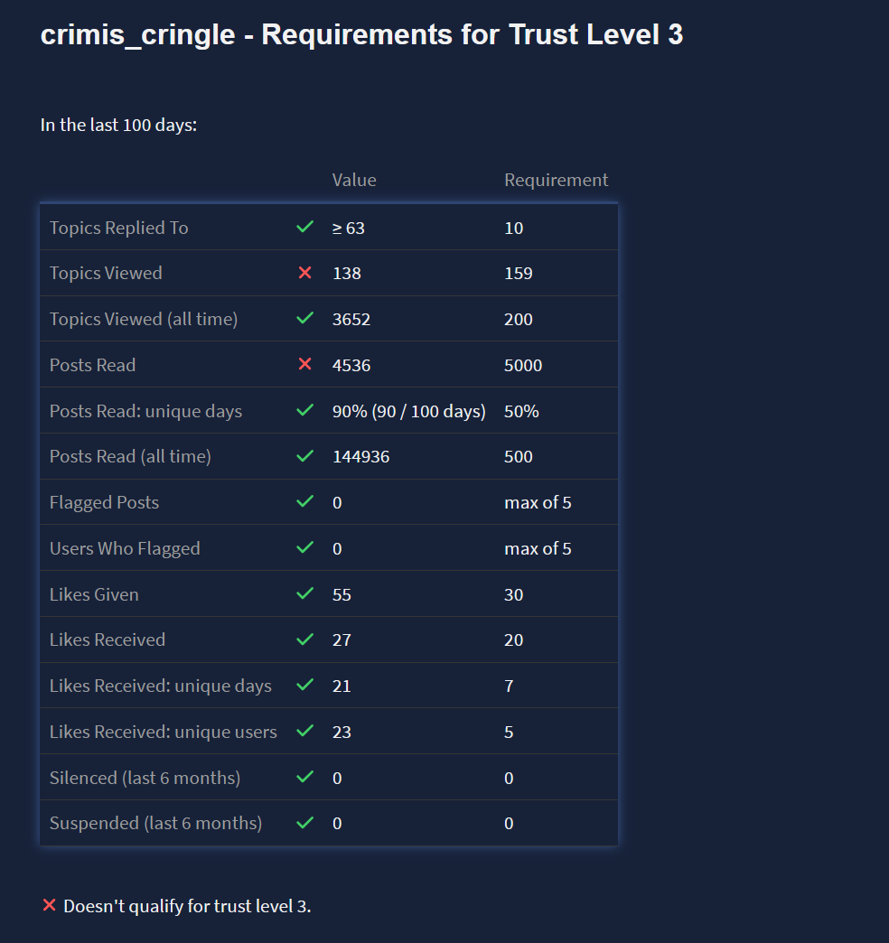Click checkmark for Likes Received: unique users
Image resolution: width=889 pixels, height=943 pixels.
305,732
